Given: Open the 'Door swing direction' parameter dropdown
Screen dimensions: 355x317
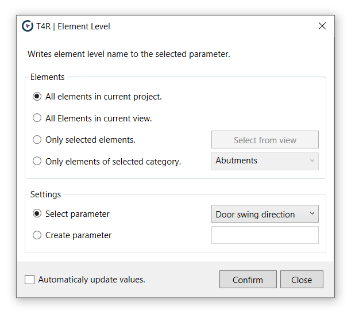Looking at the screenshot, I should (265, 214).
